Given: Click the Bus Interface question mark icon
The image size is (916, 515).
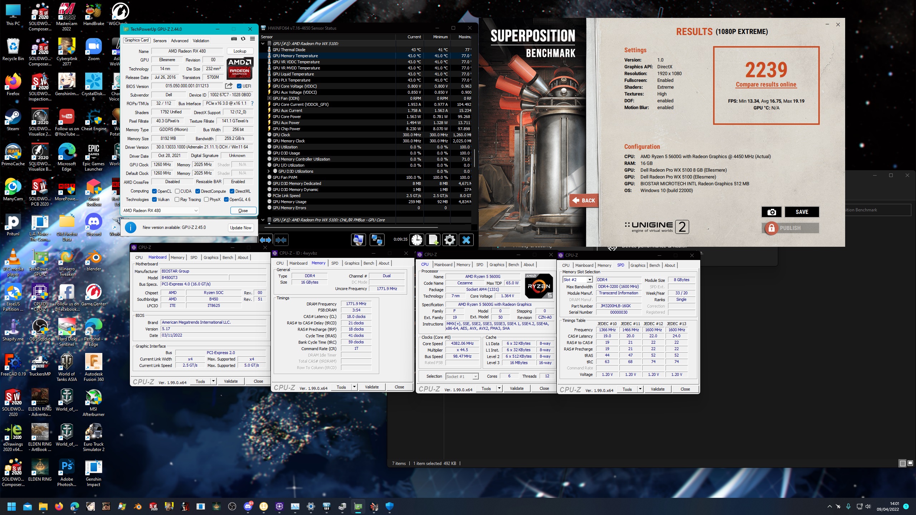Looking at the screenshot, I should click(252, 103).
